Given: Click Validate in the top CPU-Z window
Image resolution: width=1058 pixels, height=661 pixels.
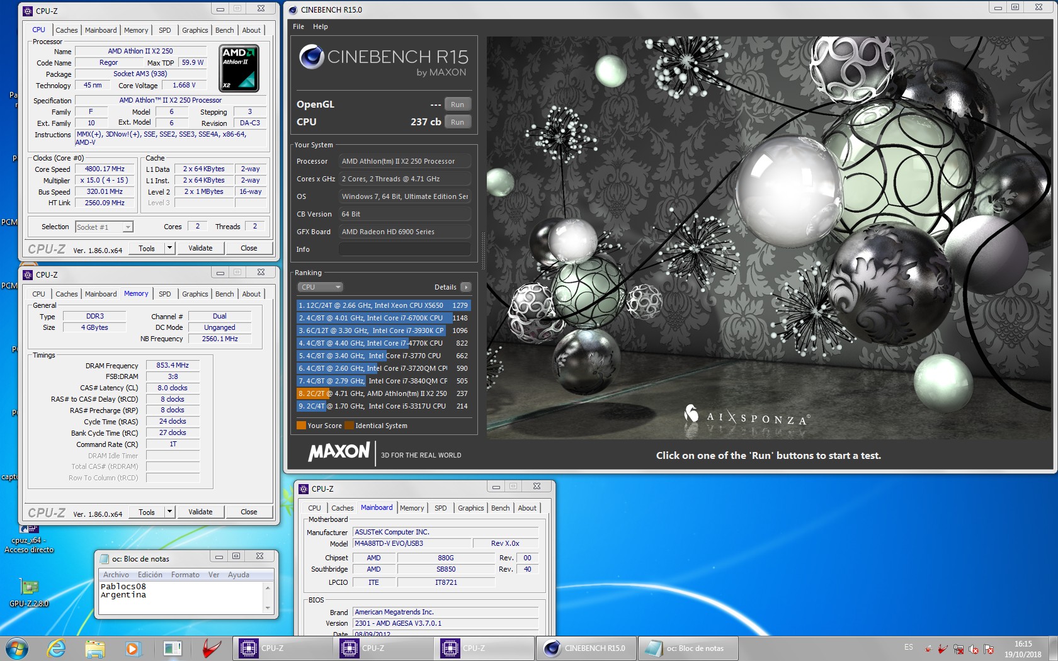Looking at the screenshot, I should [x=200, y=248].
